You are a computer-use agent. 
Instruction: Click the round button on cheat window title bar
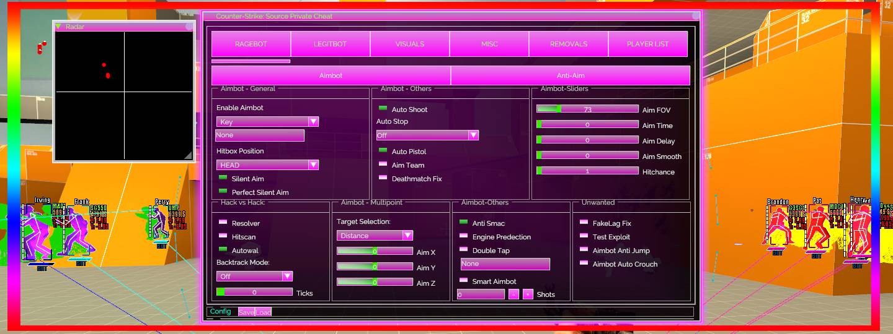[695, 16]
